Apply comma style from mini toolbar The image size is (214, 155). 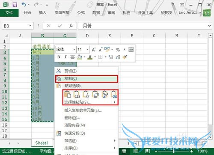tap(124, 50)
